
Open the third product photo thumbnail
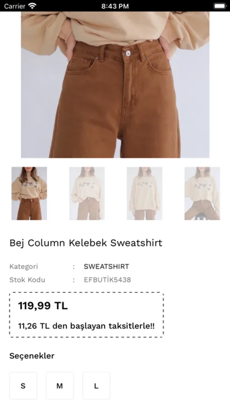tap(145, 193)
